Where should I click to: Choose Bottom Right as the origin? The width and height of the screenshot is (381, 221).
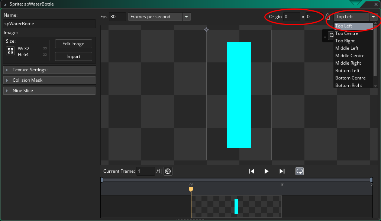349,85
